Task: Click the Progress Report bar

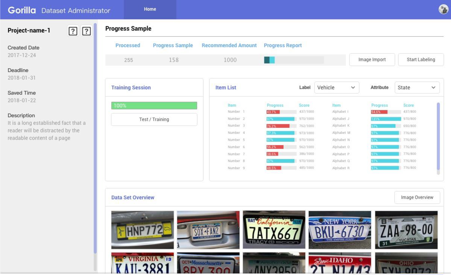Action: [x=294, y=60]
